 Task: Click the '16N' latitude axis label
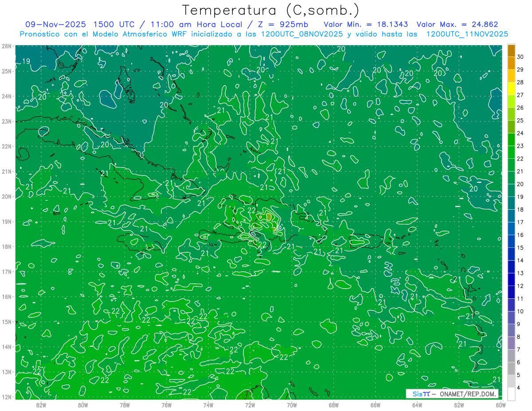[x=7, y=297]
